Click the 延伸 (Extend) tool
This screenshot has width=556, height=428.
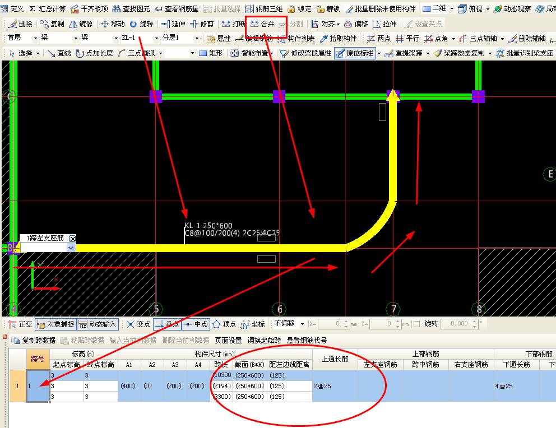click(173, 24)
